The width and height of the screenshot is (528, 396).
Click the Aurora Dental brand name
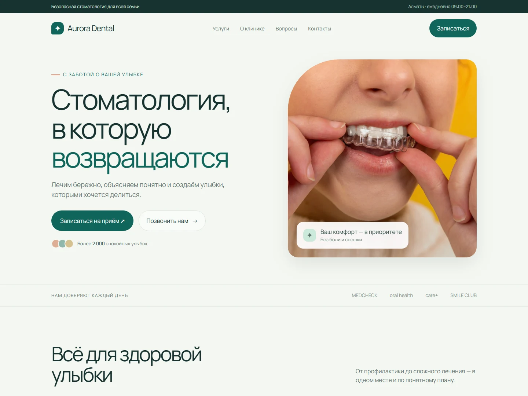click(x=91, y=28)
